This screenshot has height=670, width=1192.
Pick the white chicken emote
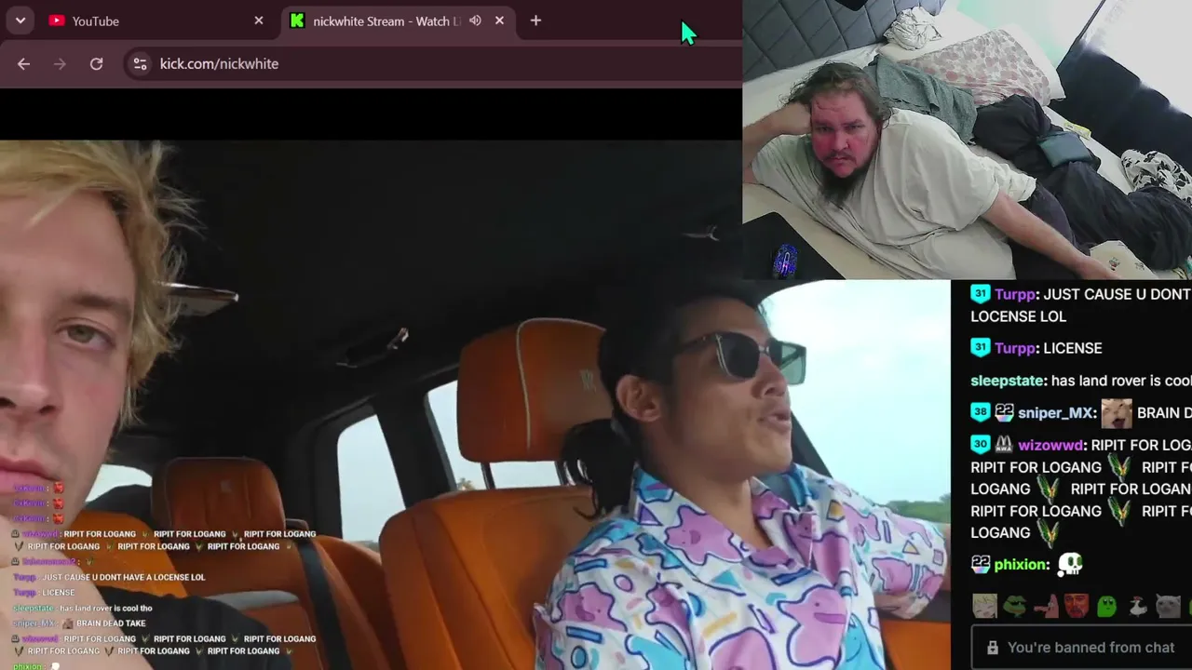point(1137,607)
